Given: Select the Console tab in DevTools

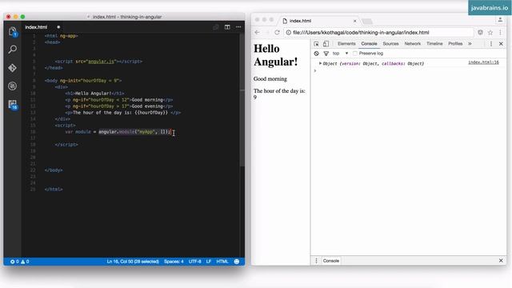Looking at the screenshot, I should [369, 44].
